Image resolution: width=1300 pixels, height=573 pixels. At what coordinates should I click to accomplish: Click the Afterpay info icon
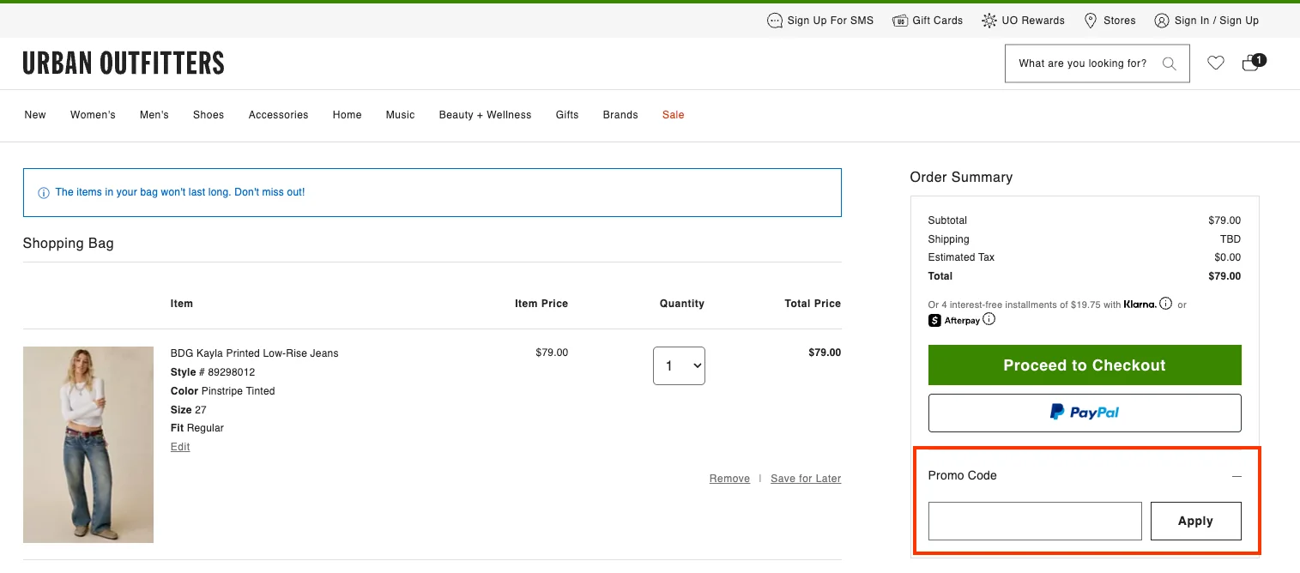tap(989, 320)
